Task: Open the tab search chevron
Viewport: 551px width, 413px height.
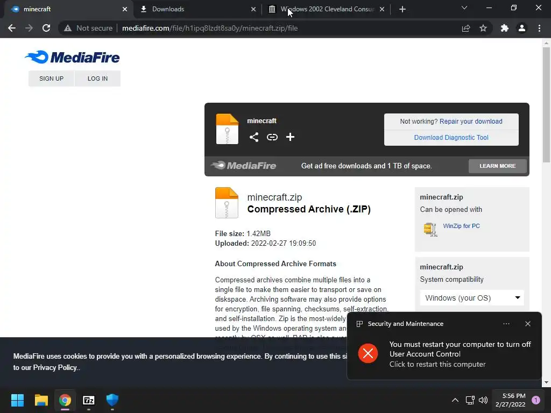Action: pyautogui.click(x=464, y=8)
